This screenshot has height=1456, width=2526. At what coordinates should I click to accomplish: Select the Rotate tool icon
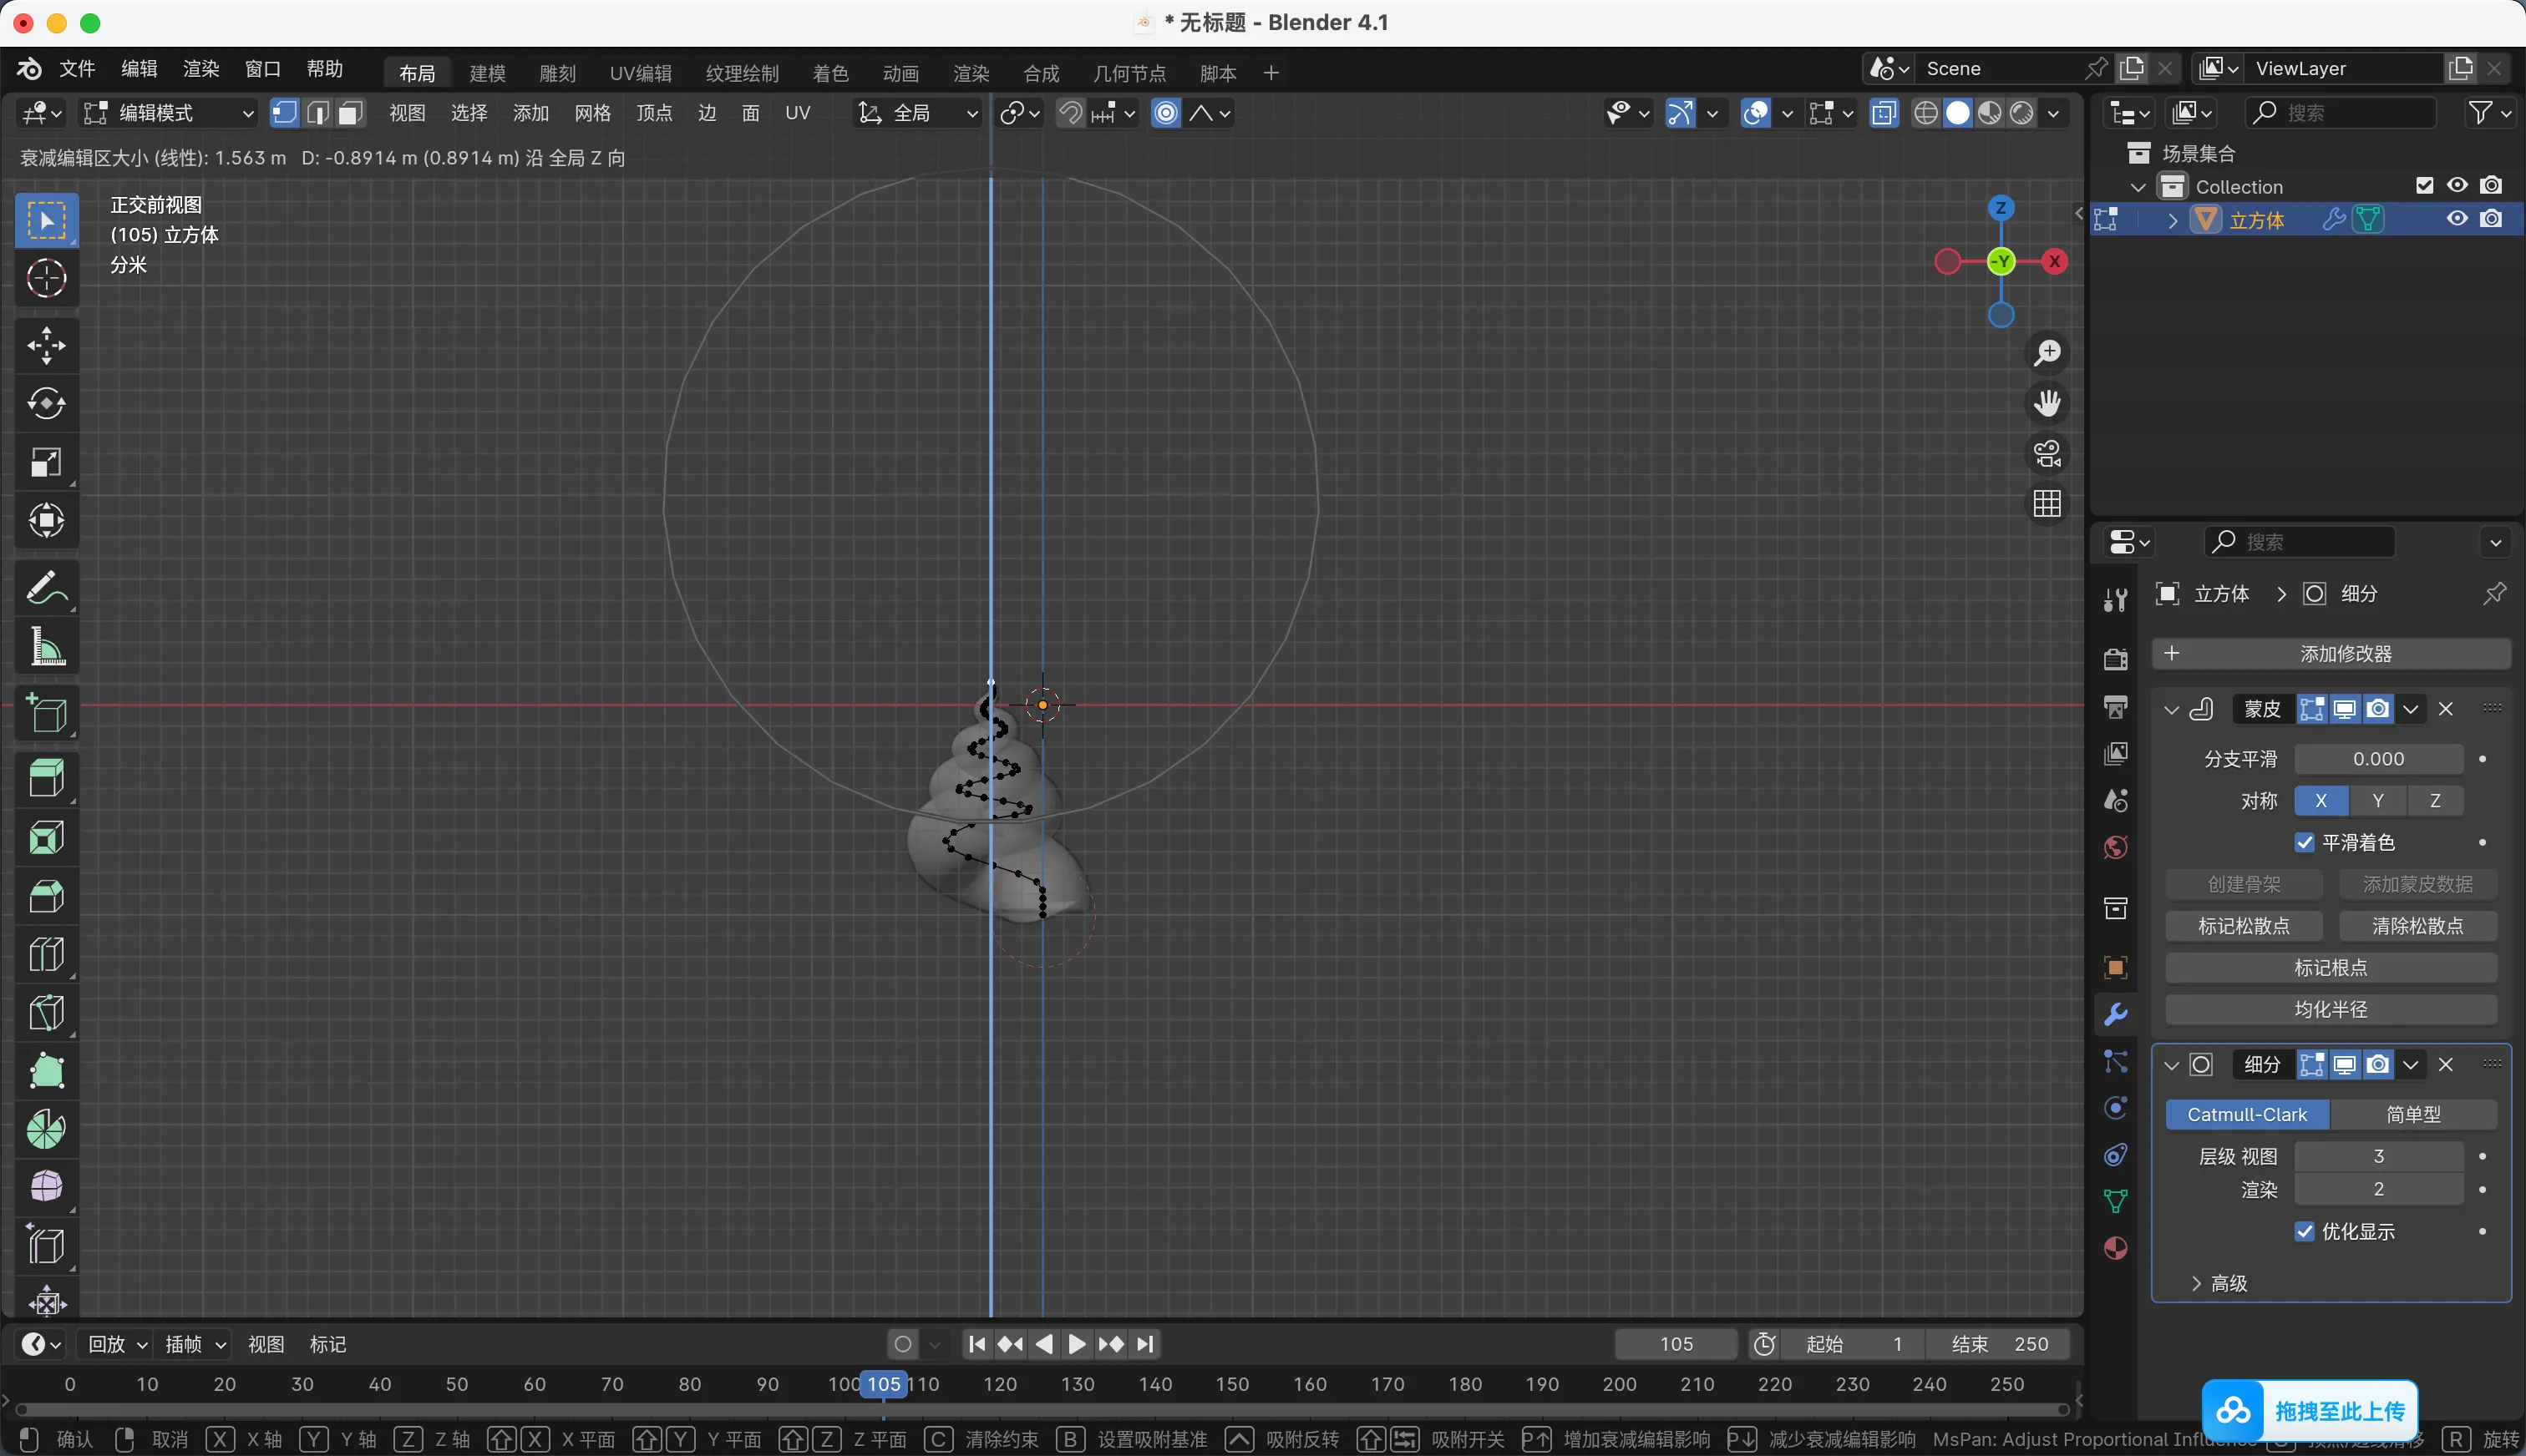46,404
